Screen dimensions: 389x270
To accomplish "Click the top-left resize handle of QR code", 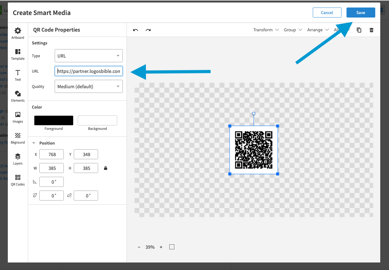I will [x=230, y=126].
